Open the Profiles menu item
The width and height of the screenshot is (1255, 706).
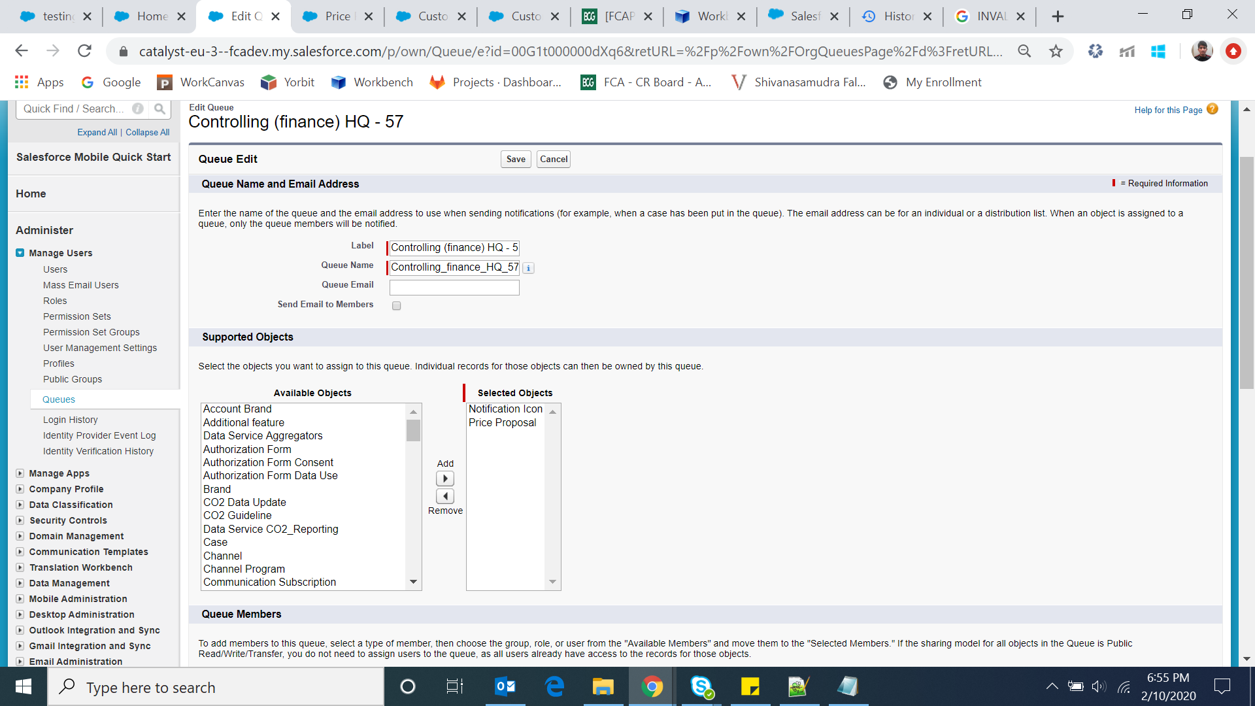58,363
